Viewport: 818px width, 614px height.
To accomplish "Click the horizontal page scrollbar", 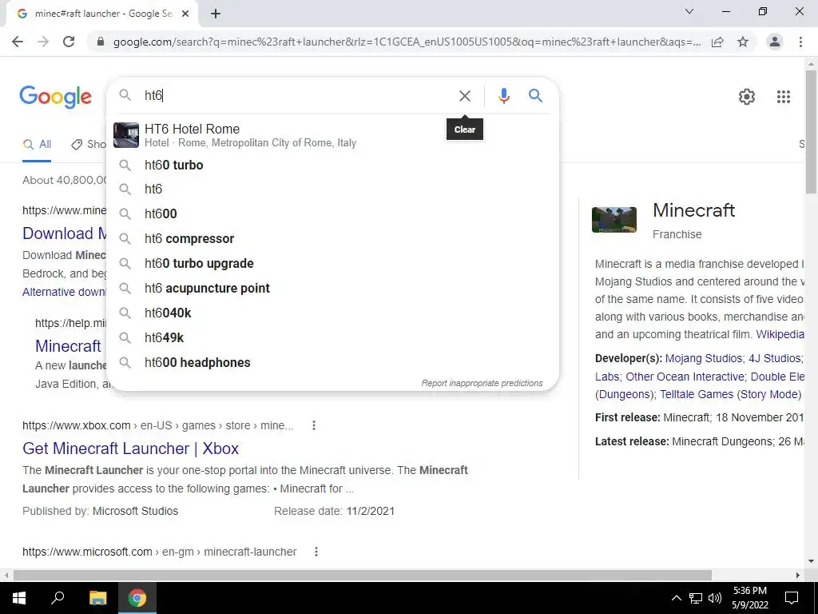I will tap(363, 575).
